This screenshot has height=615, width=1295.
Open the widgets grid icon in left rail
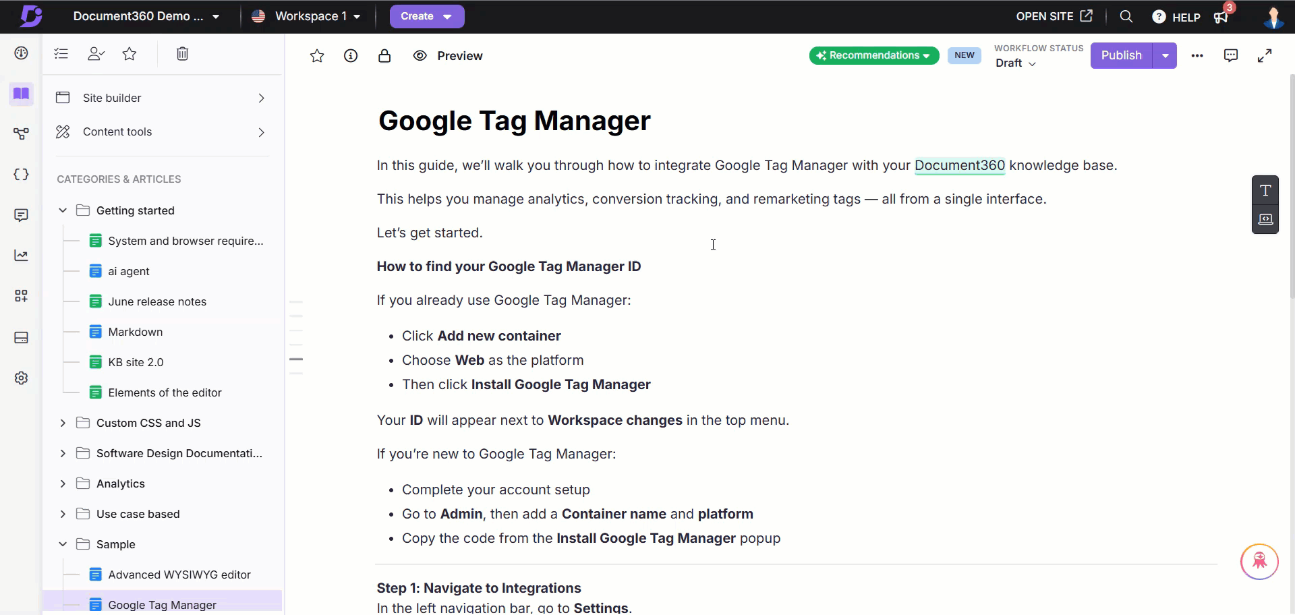(22, 296)
